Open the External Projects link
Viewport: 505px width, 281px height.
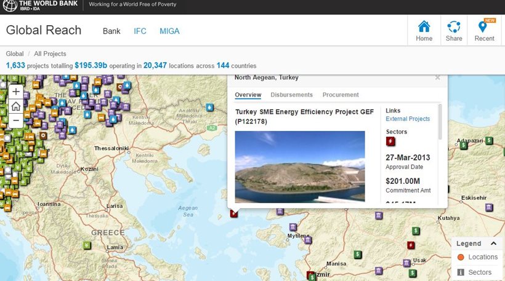(408, 119)
